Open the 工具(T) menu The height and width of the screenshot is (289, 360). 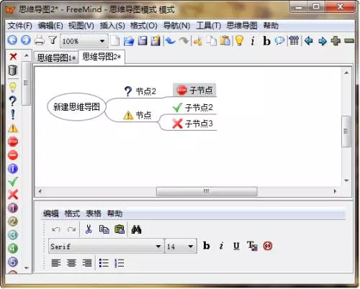point(208,25)
